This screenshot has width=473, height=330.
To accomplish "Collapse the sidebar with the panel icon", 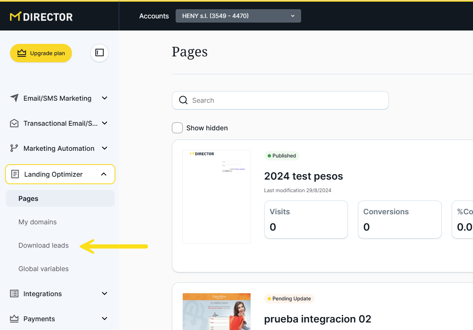I will [100, 53].
